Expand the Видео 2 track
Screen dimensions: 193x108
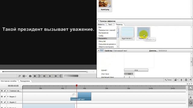tap(8, 97)
